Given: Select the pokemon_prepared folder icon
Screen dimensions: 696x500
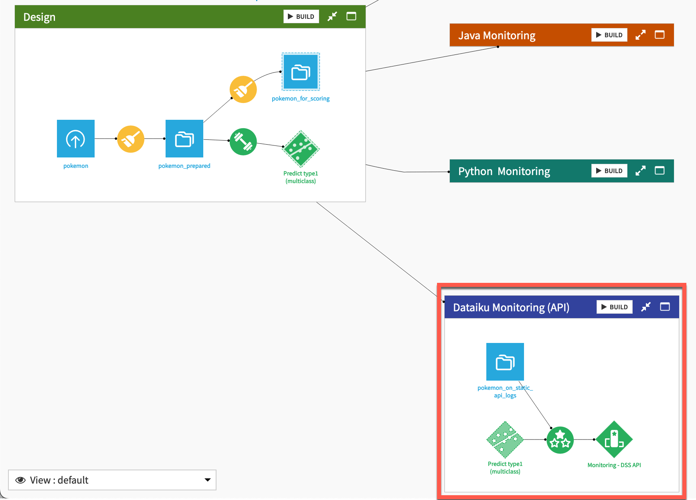Looking at the screenshot, I should 184,139.
